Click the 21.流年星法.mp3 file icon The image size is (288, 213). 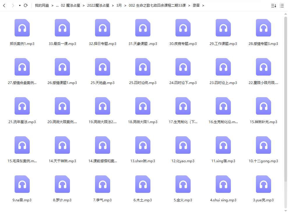22,106
